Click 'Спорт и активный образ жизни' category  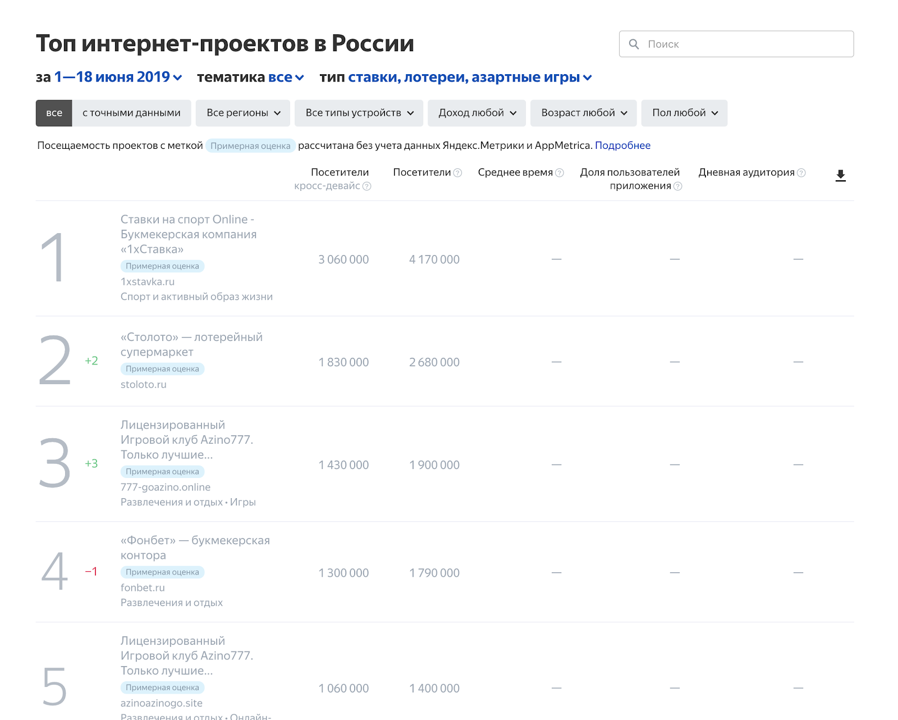coord(196,297)
